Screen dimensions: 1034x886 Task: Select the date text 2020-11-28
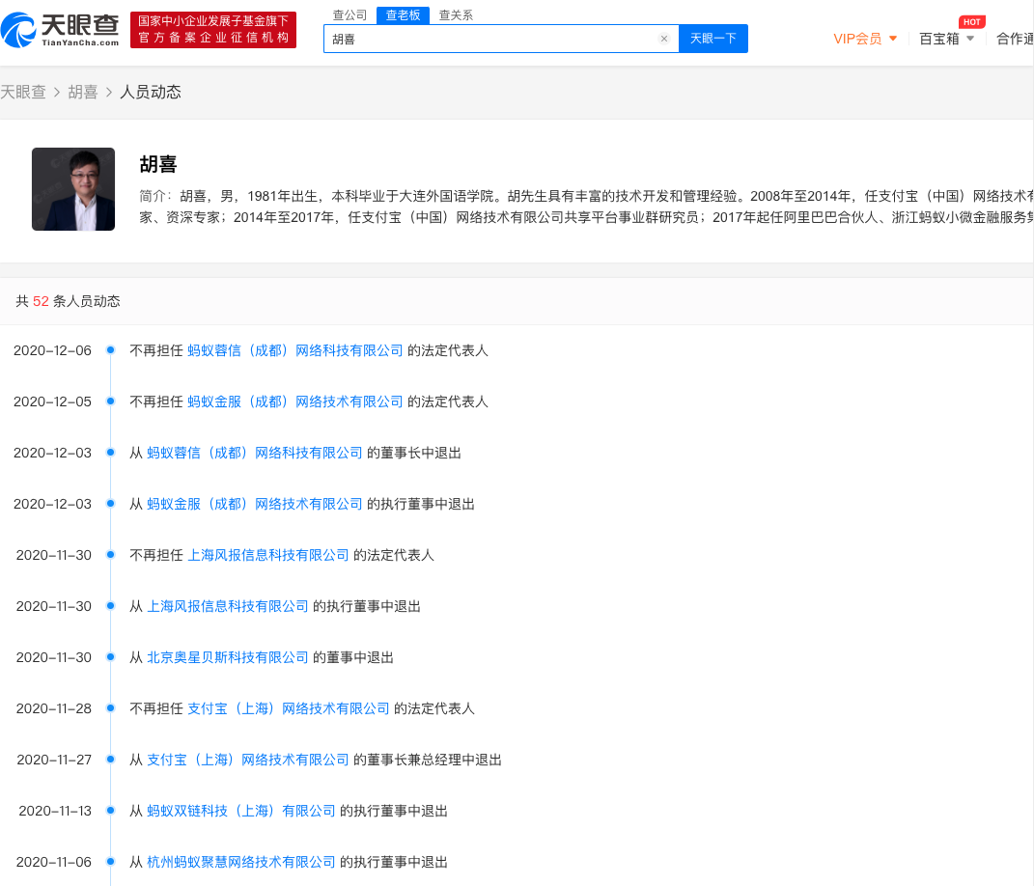click(x=53, y=708)
